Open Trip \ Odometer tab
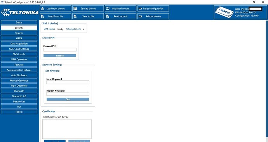This screenshot has width=268, height=142. pos(19,86)
